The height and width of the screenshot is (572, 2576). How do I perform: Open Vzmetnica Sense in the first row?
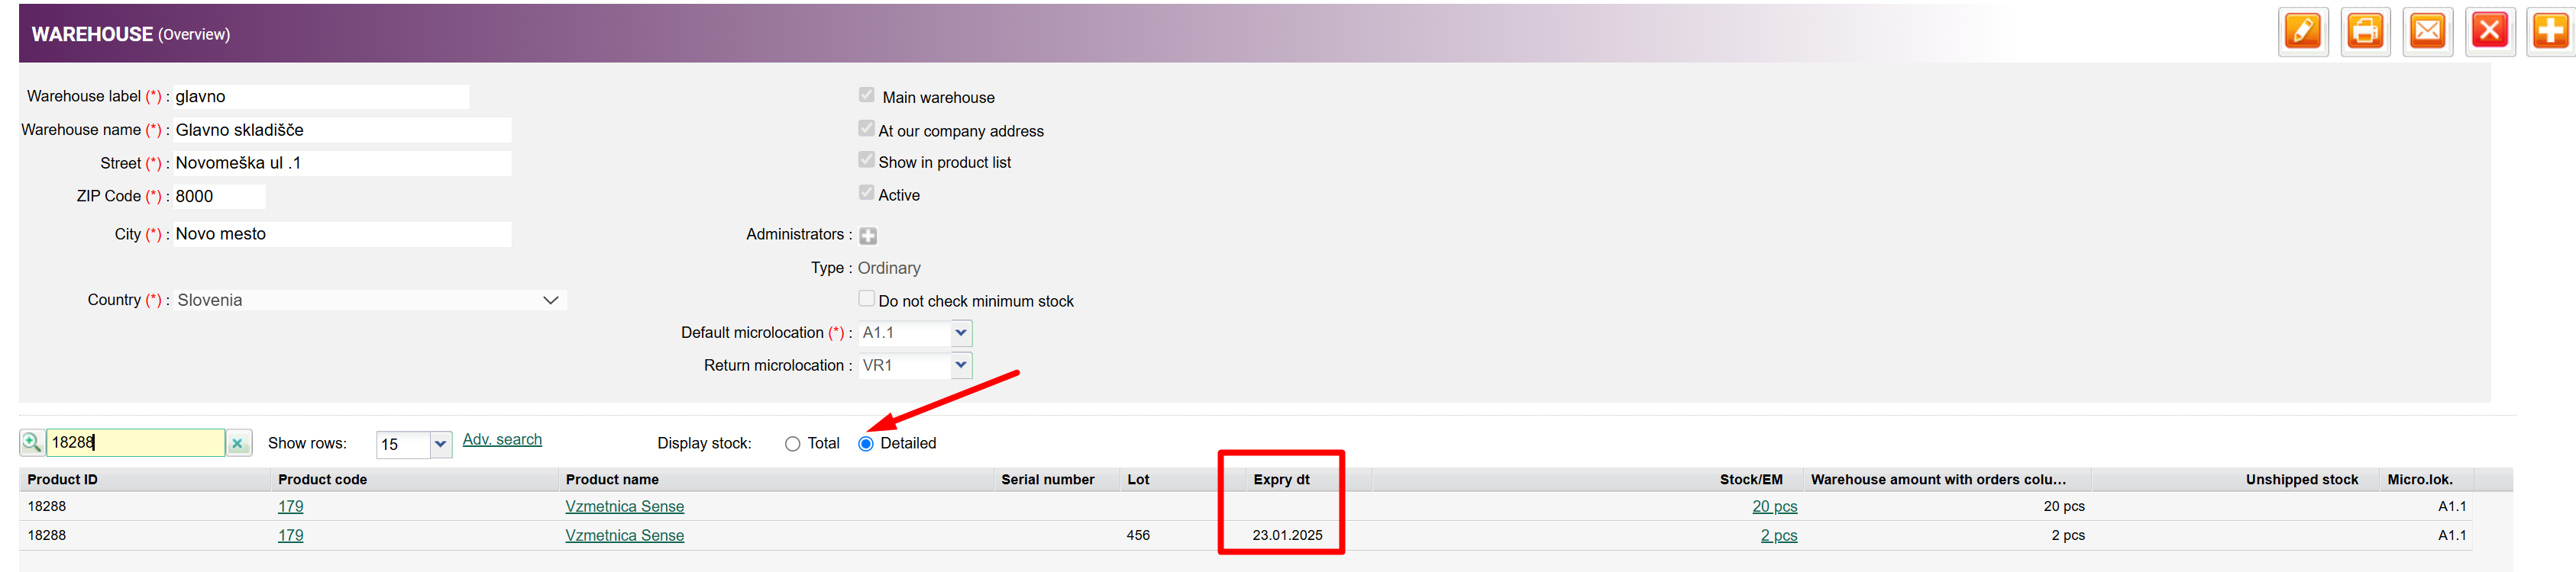click(625, 506)
